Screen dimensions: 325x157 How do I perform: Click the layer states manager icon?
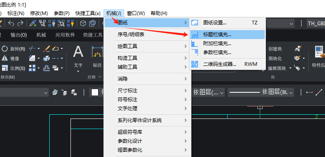click(74, 92)
